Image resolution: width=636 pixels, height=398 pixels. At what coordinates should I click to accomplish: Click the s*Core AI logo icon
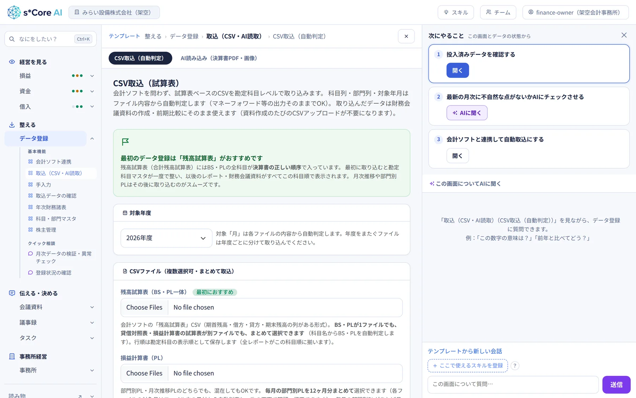[14, 12]
